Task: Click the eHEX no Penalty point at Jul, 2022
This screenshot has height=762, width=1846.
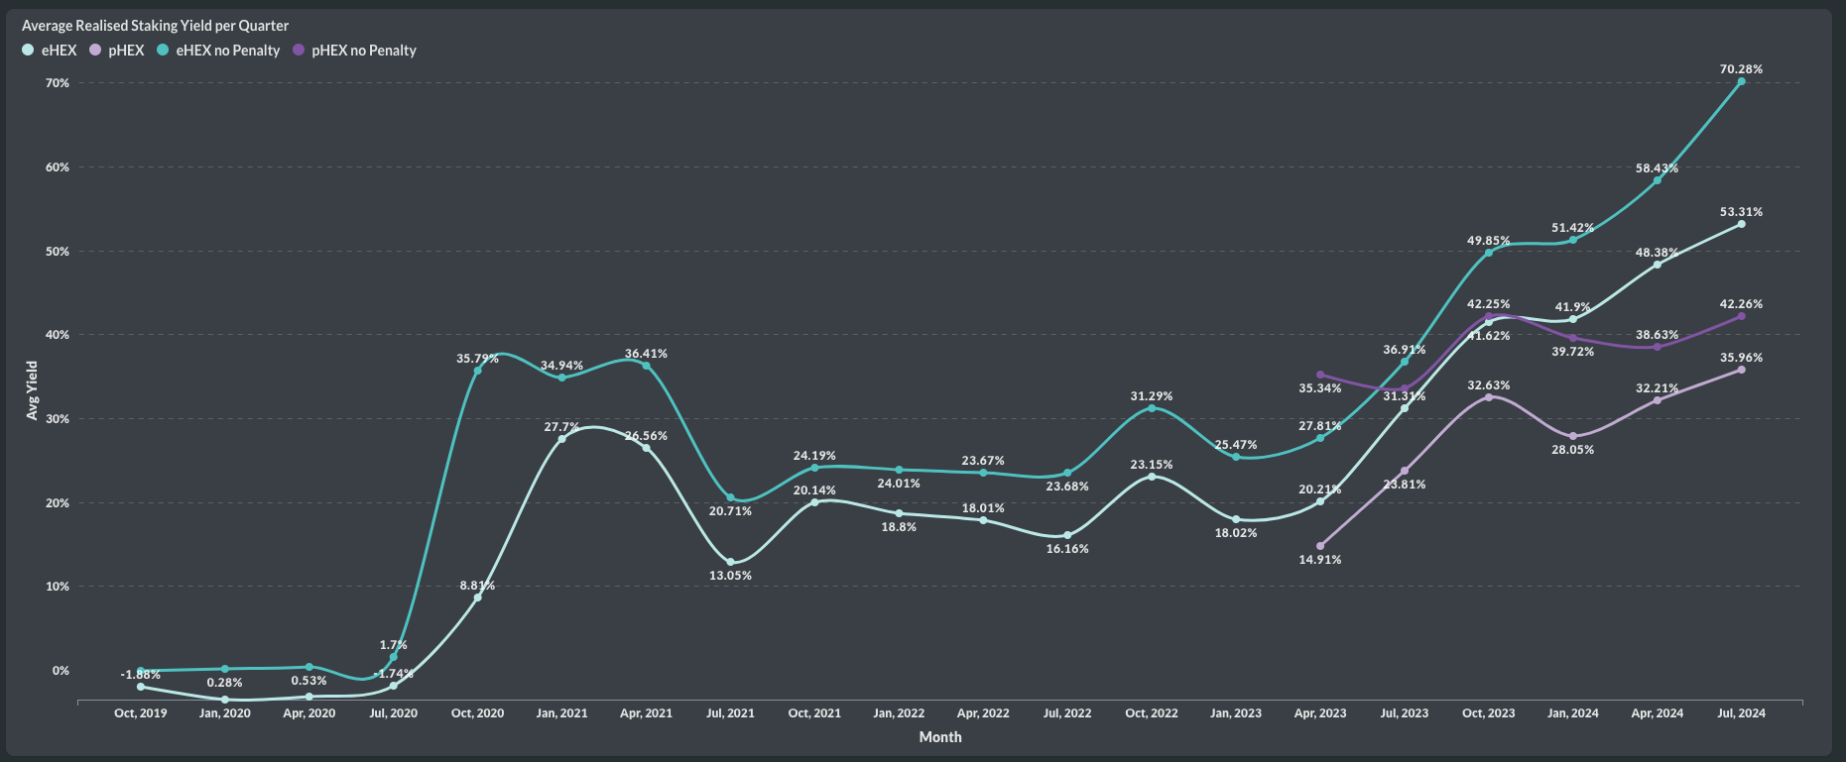Action: point(1067,473)
